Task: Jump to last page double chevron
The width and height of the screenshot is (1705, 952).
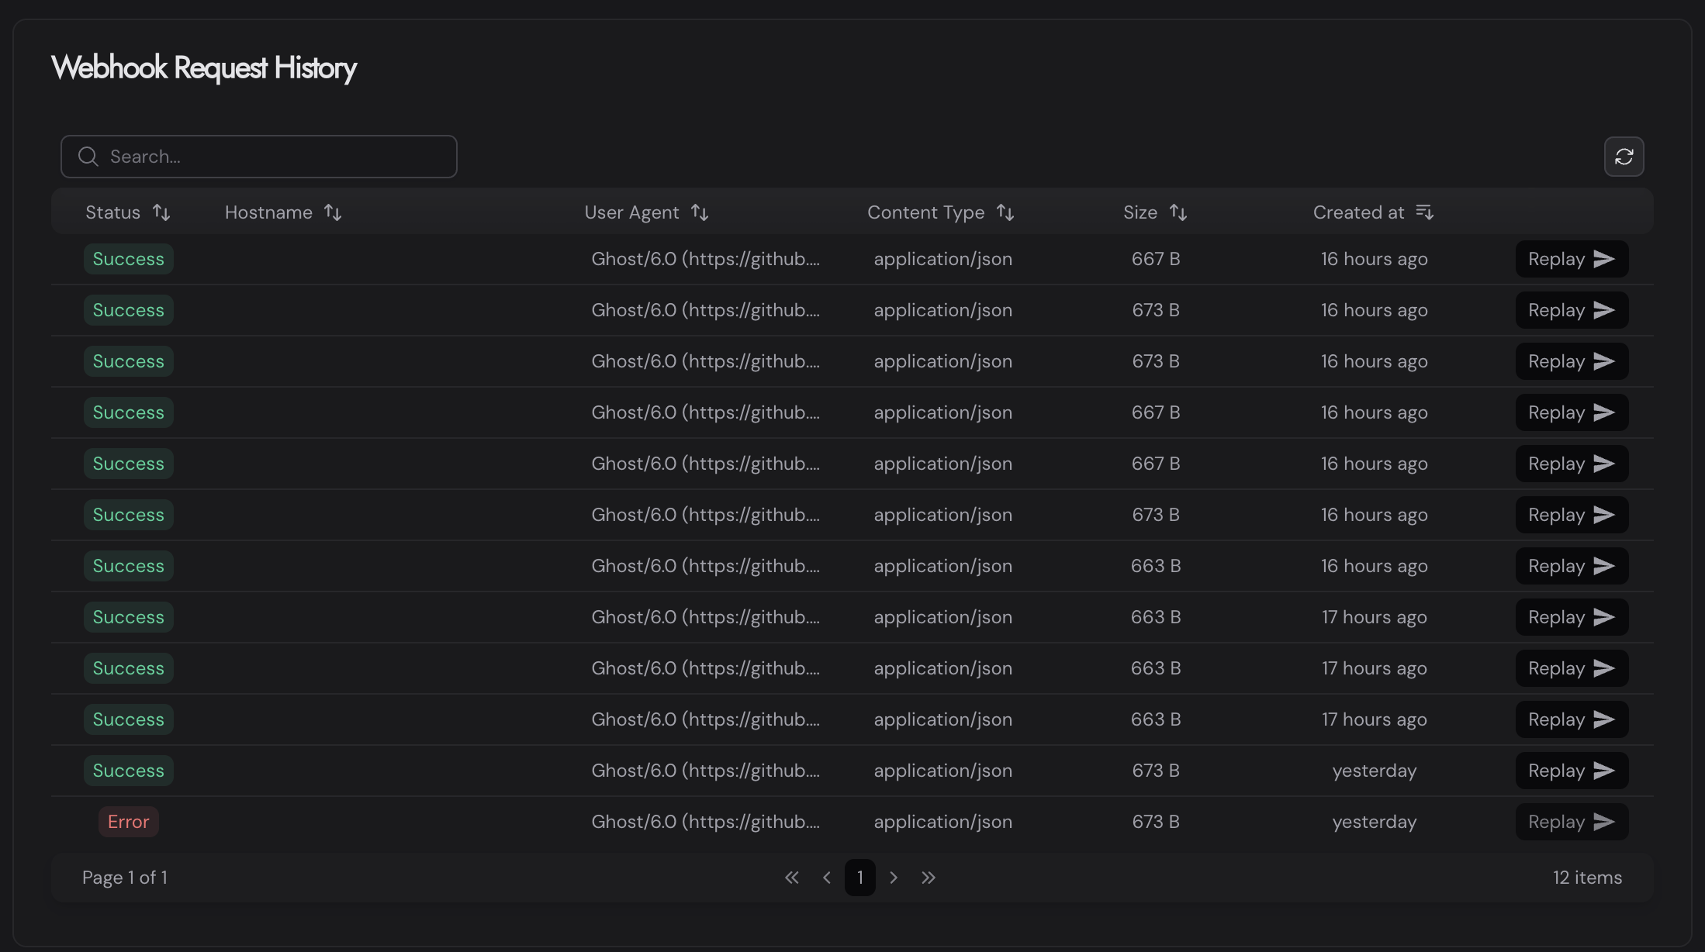Action: (929, 878)
